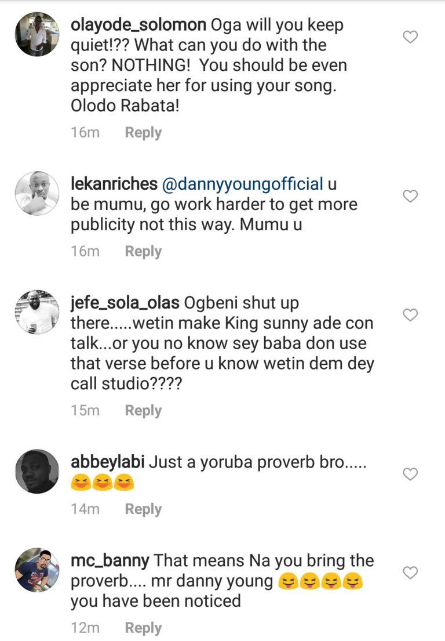Like lekanriches' comment with heart icon

click(410, 196)
